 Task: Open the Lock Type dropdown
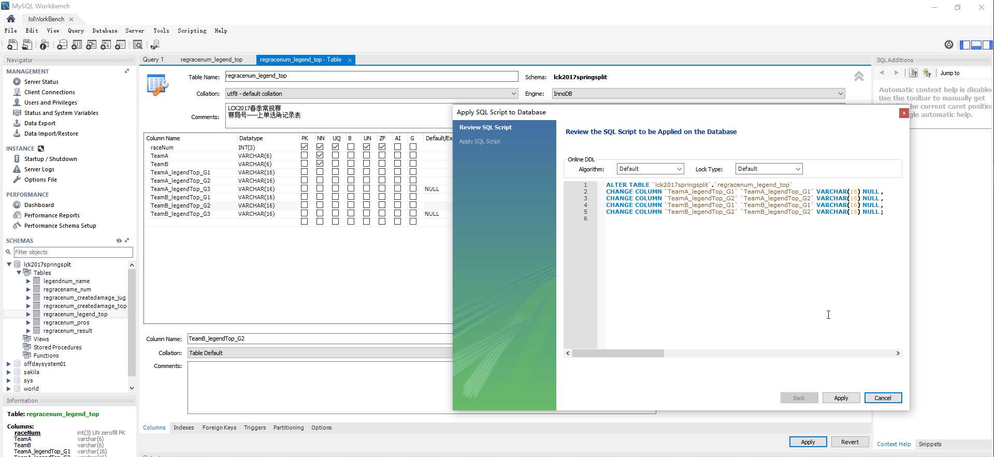769,169
